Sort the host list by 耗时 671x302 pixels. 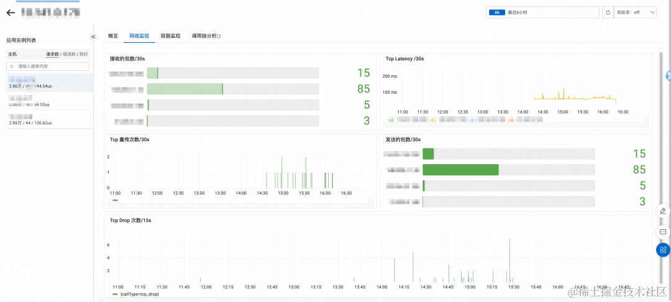tap(84, 54)
